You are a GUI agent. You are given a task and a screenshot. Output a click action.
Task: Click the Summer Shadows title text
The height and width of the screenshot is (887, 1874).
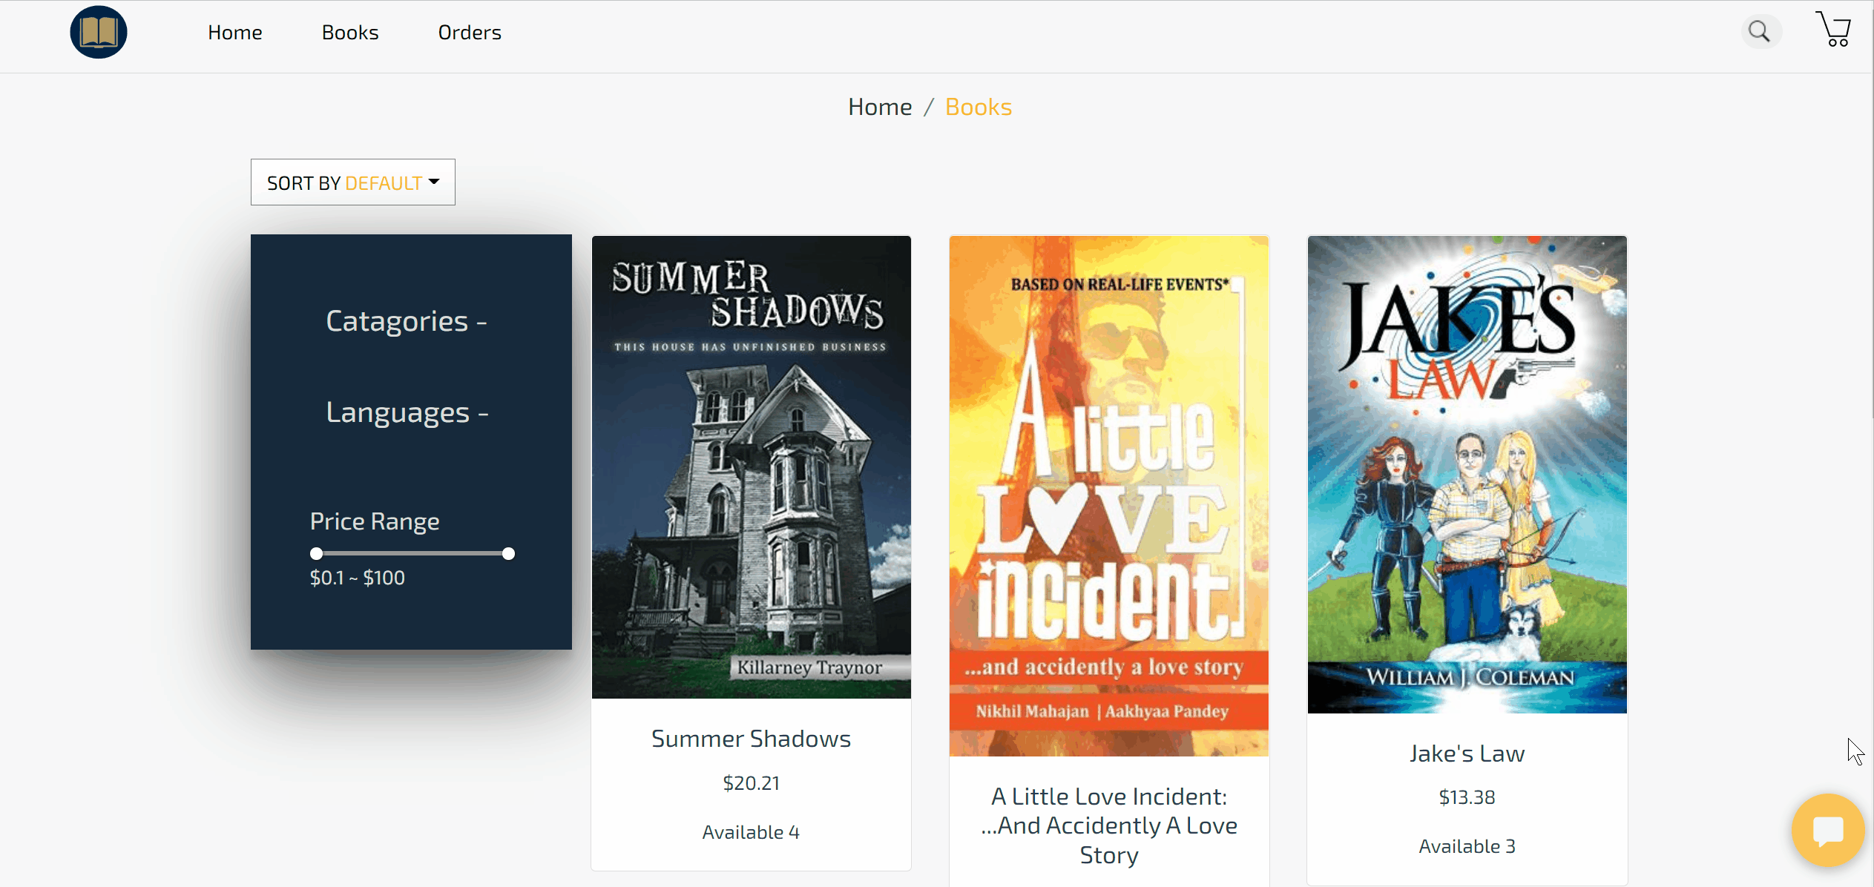tap(751, 739)
